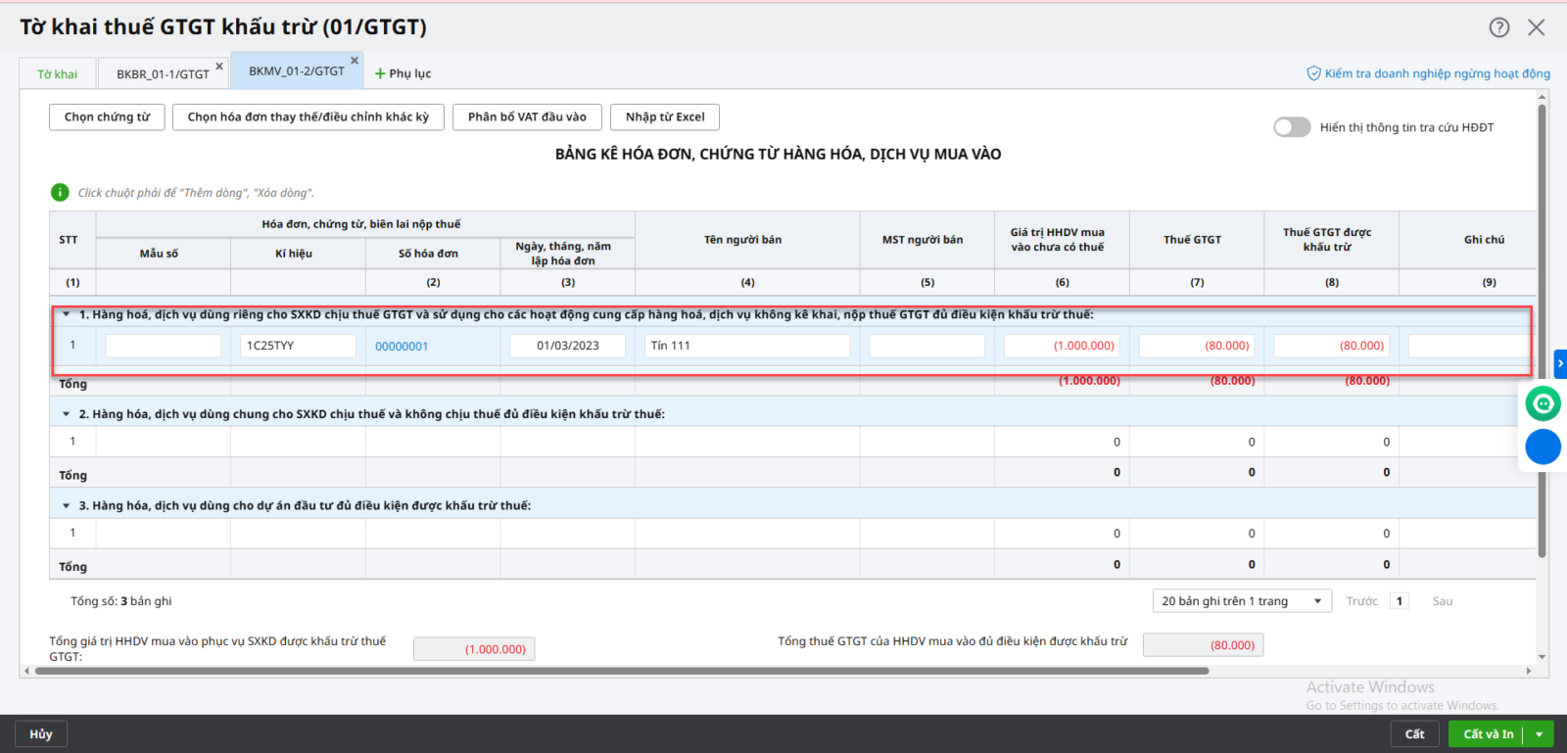Click the Chọn chứng từ button
This screenshot has width=1567, height=753.
click(107, 118)
